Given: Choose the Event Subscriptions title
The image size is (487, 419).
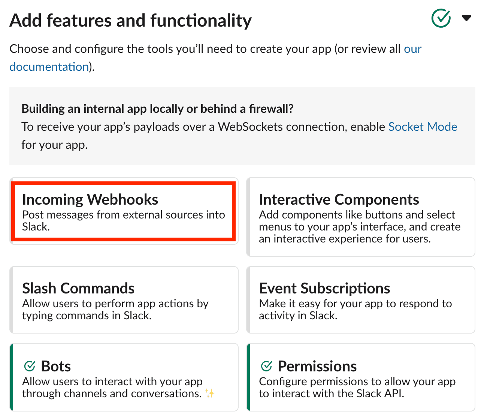Looking at the screenshot, I should point(324,289).
